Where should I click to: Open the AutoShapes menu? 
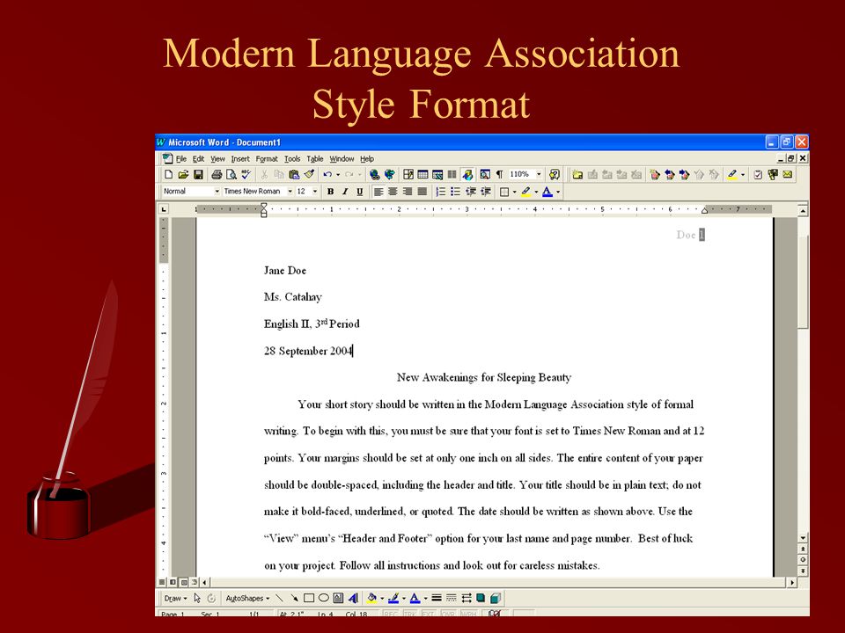(248, 598)
